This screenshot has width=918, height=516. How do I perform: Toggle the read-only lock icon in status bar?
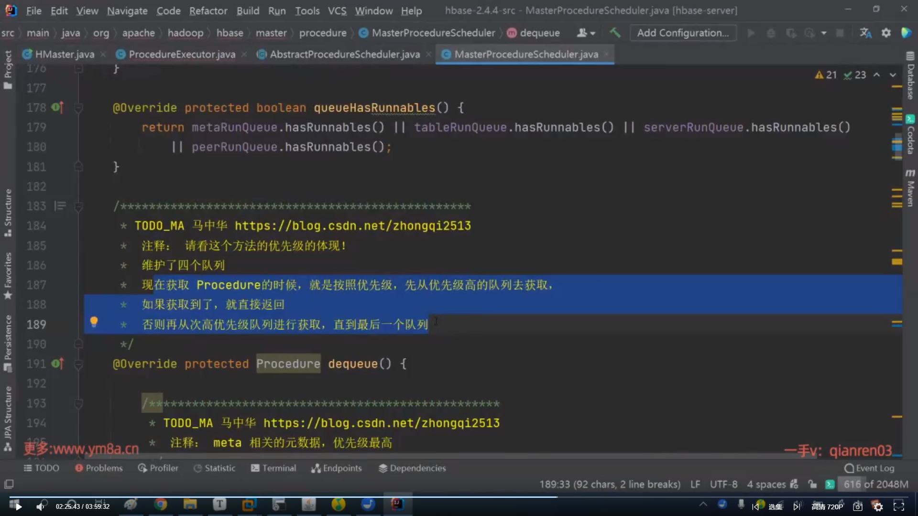(812, 484)
